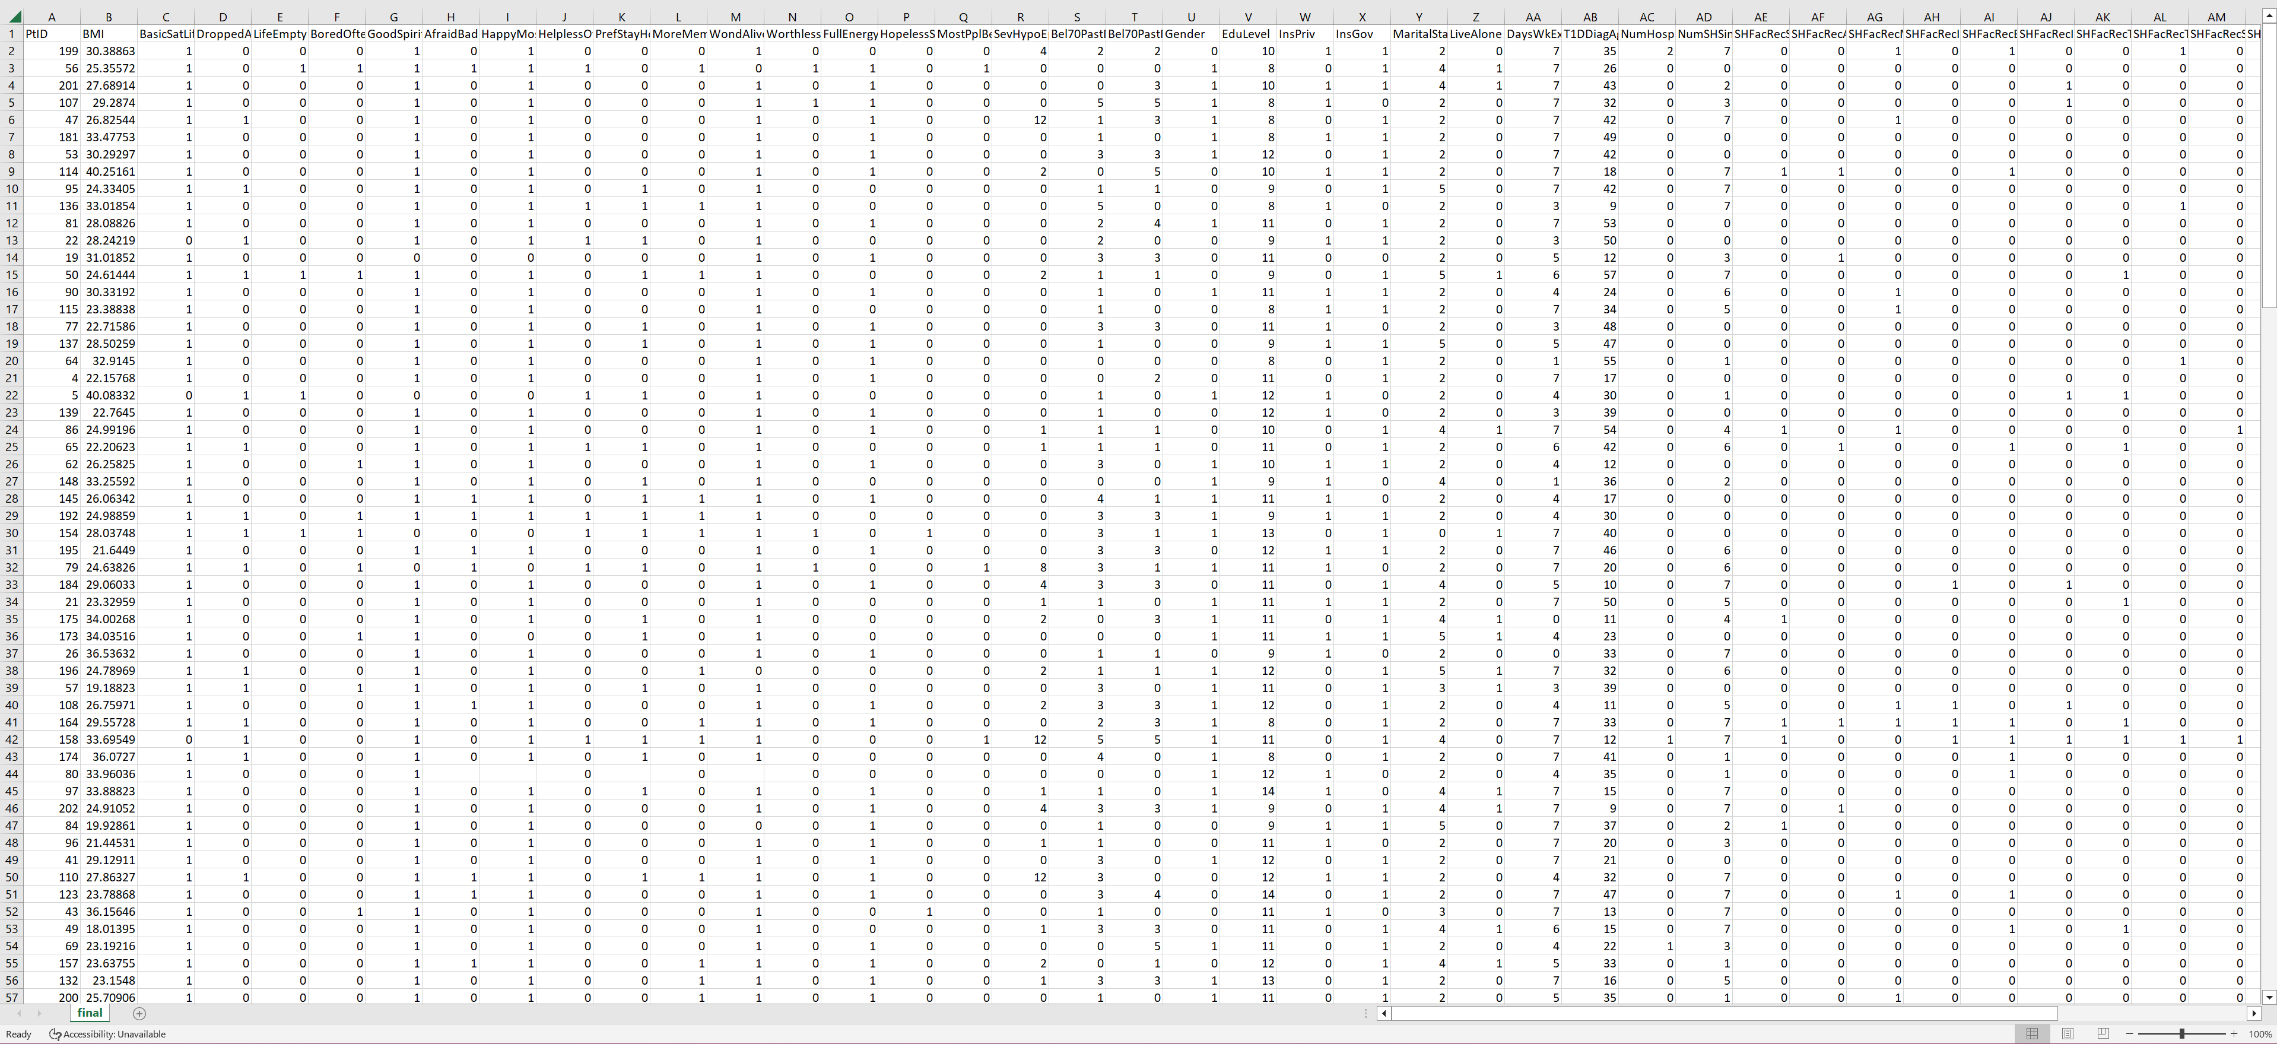This screenshot has width=2277, height=1044.
Task: Select the Gender header cell
Action: 1190,34
